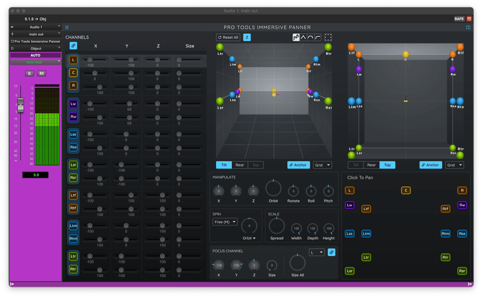Click the Ltf speaker in Click To Pan

pyautogui.click(x=366, y=209)
